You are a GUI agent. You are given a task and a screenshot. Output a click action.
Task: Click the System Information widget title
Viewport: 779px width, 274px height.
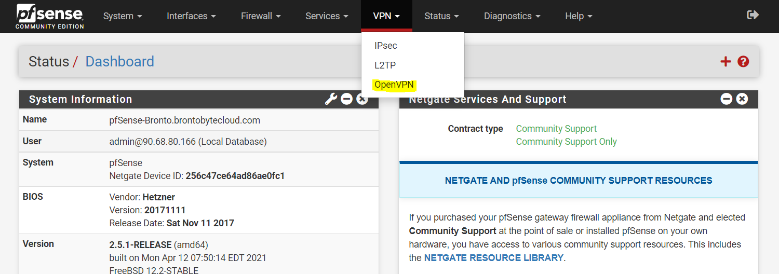coord(80,99)
